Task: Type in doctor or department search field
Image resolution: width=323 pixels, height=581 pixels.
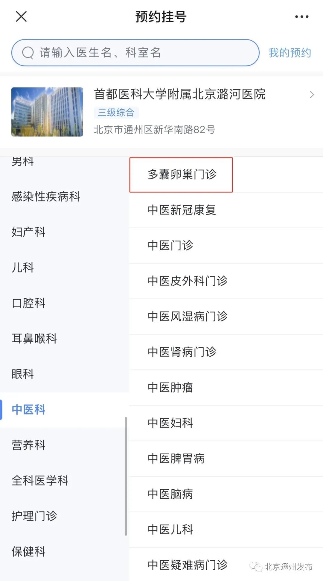Action: [144, 53]
